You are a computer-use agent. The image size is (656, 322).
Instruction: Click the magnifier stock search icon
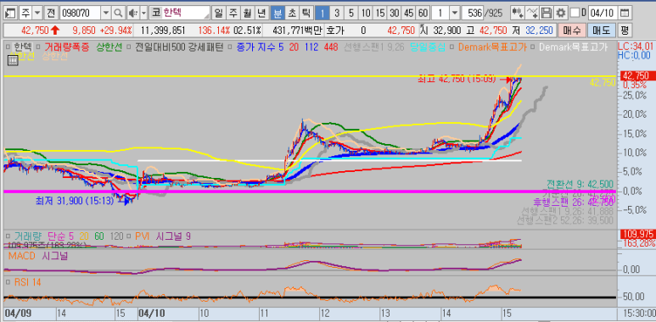point(119,13)
